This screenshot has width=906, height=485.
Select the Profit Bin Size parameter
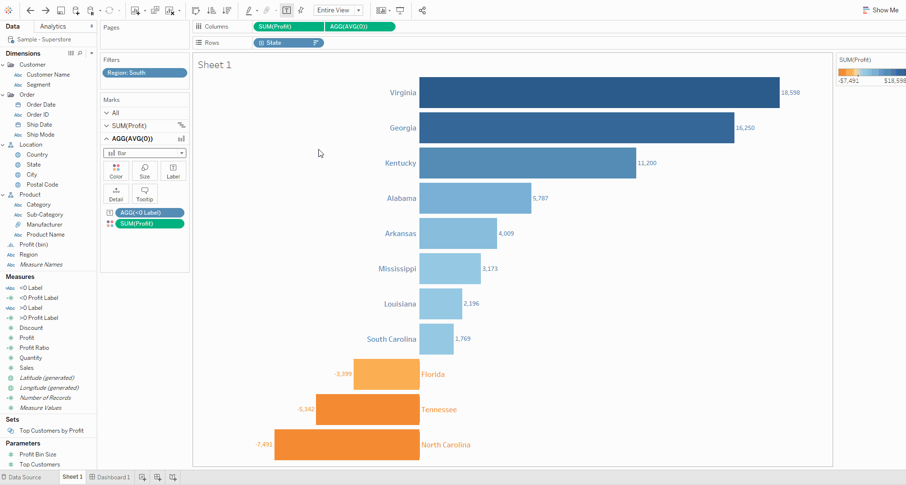38,455
